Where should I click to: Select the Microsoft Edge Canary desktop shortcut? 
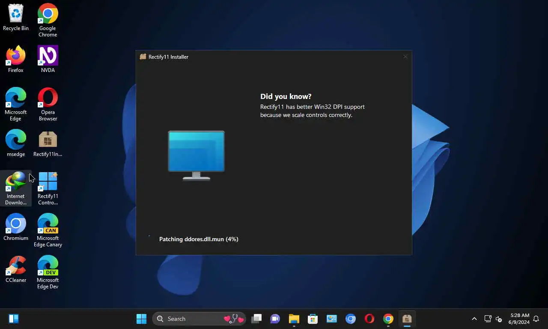[x=48, y=230]
